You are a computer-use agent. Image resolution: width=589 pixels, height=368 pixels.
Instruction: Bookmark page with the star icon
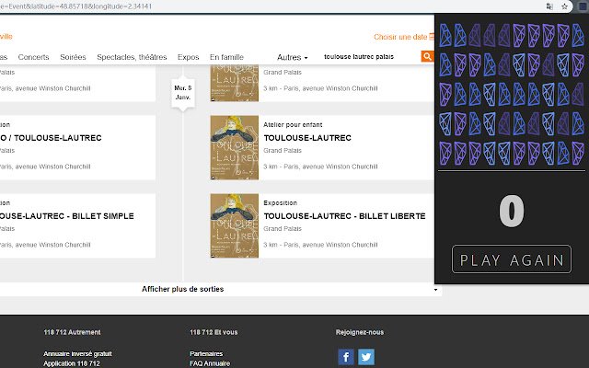point(564,6)
